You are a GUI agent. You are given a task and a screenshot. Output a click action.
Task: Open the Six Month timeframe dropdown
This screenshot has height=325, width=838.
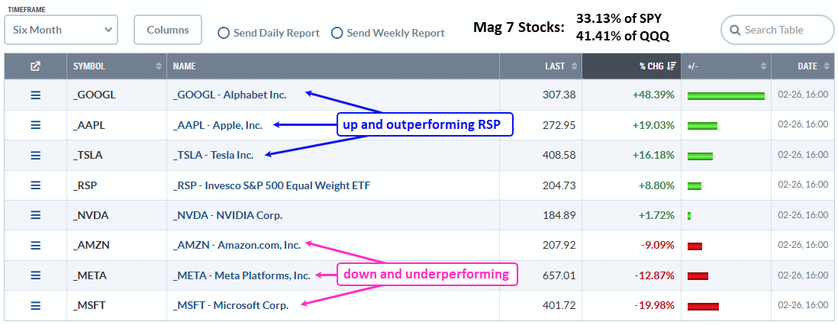click(61, 31)
